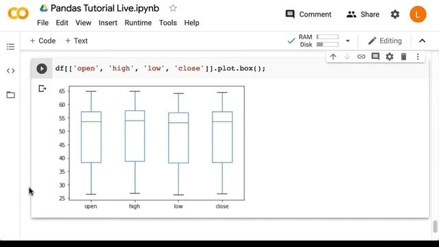Open the File menu
Viewport: 439px width, 247px height.
(x=43, y=23)
